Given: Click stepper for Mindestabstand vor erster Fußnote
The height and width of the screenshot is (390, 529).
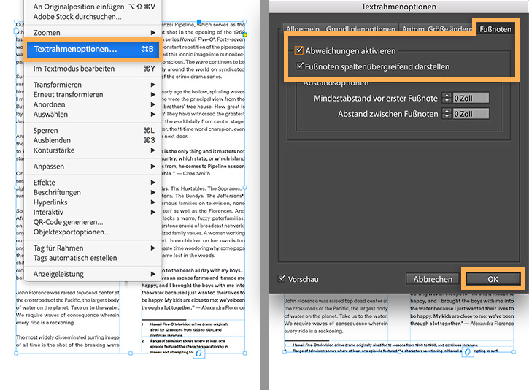Looking at the screenshot, I should [x=447, y=98].
